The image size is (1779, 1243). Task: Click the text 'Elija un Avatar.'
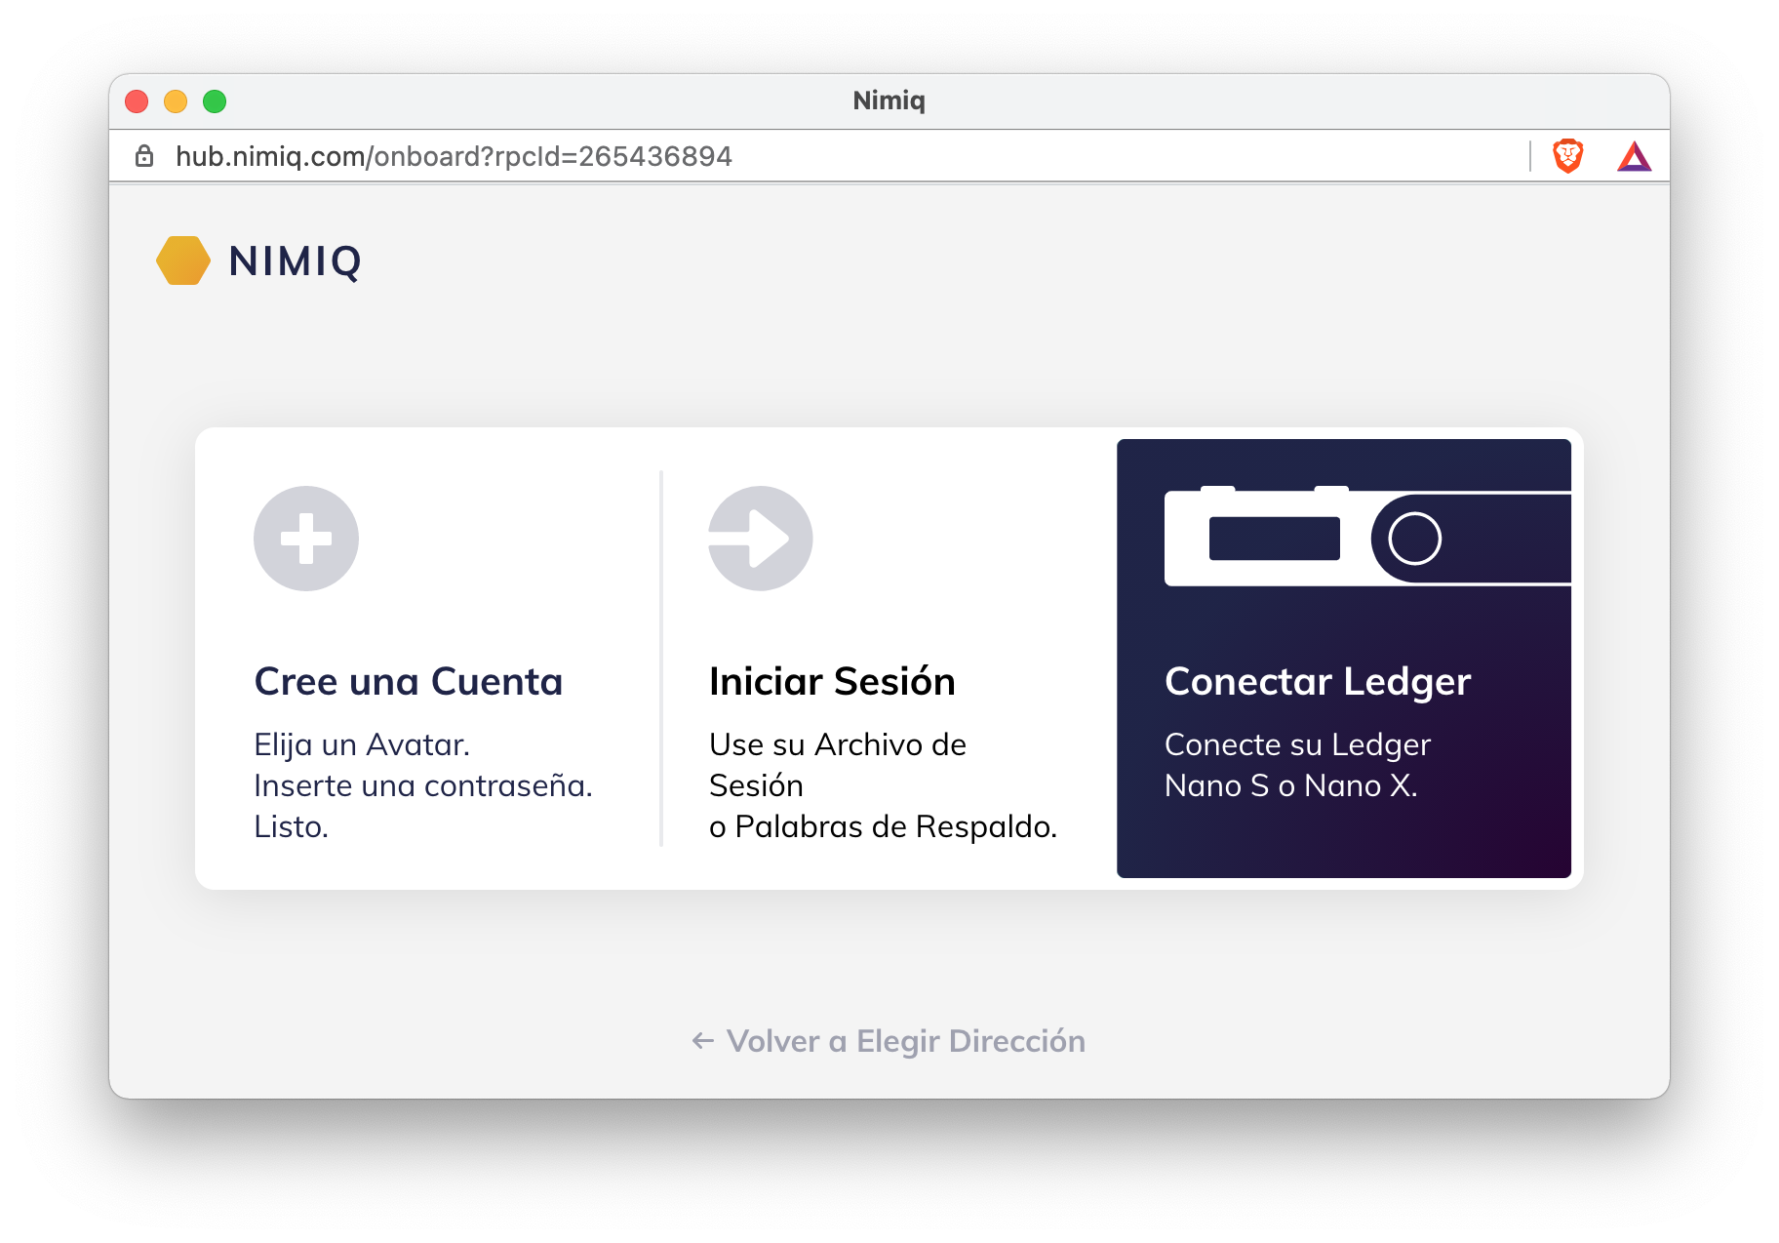pos(362,744)
